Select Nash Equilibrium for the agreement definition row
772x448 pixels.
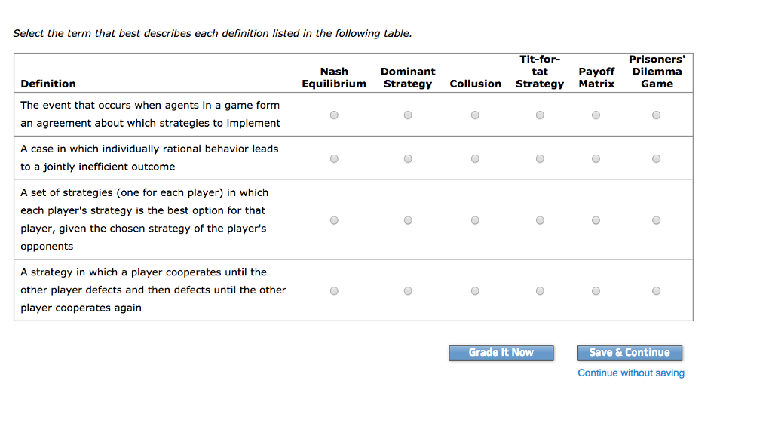pos(334,115)
